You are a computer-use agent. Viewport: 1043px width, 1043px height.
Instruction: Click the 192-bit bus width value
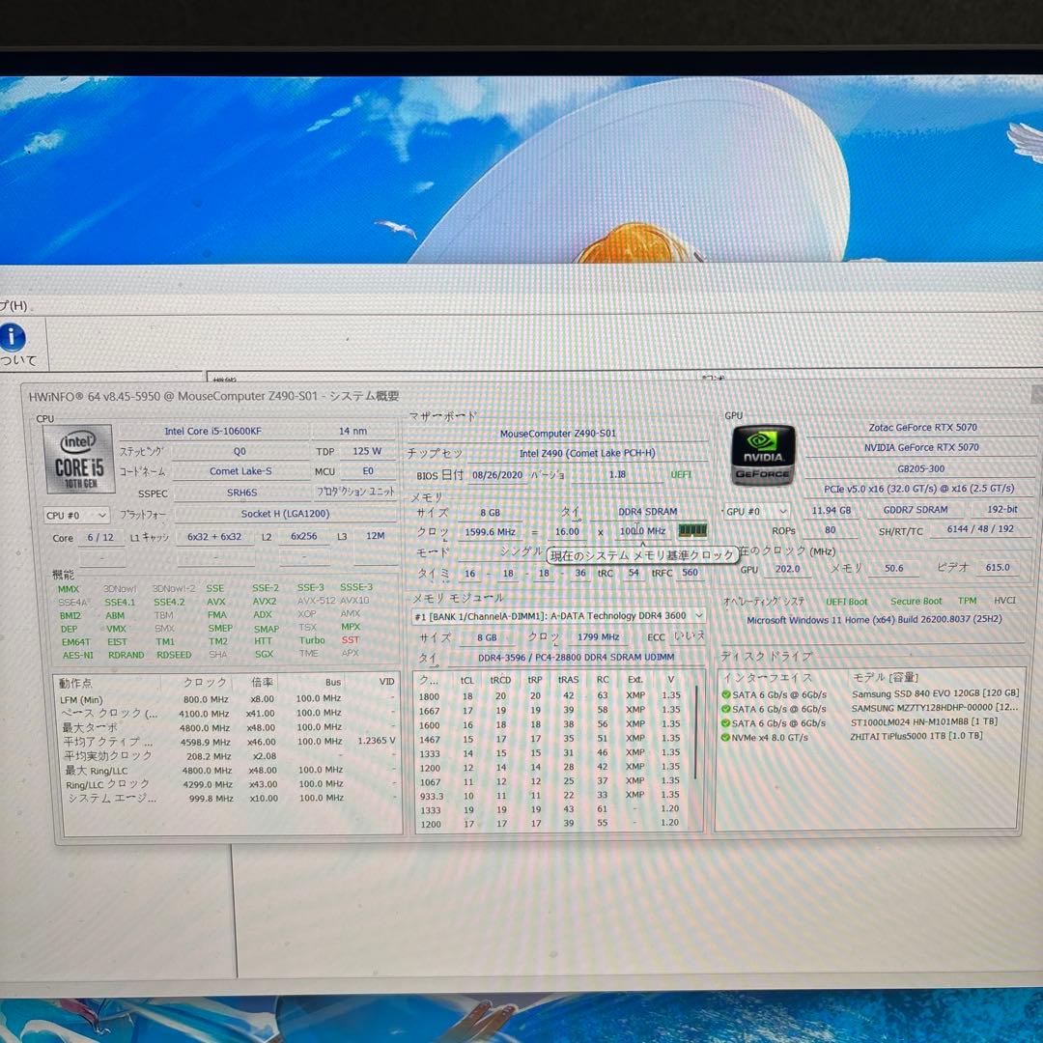pos(1001,509)
